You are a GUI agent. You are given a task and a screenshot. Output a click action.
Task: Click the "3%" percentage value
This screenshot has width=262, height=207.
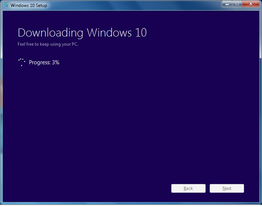(55, 62)
